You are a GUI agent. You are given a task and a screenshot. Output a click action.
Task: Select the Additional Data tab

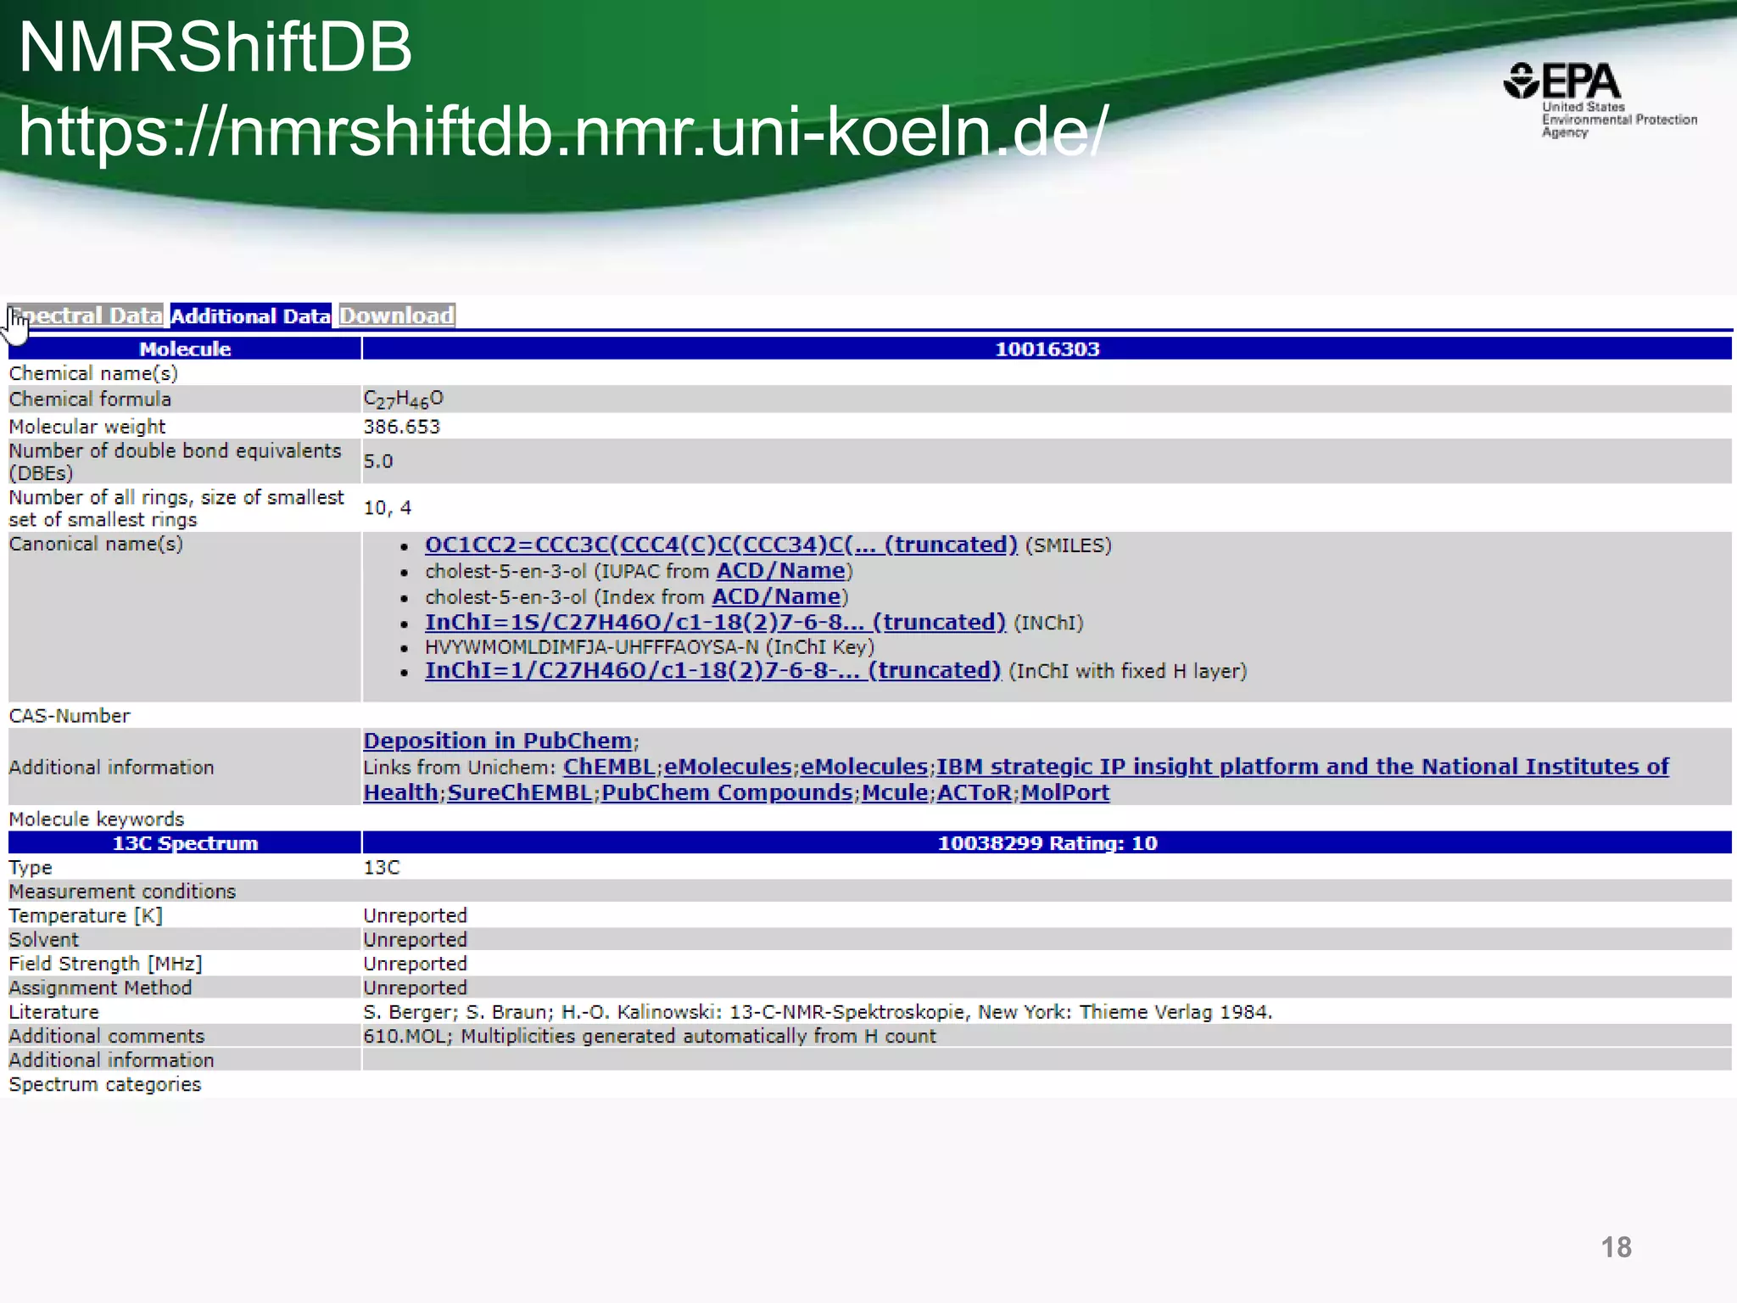tap(250, 316)
